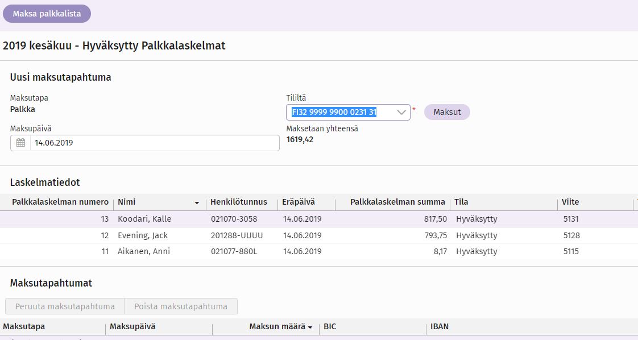Sort by Nimi column arrow
This screenshot has width=638, height=340.
197,202
